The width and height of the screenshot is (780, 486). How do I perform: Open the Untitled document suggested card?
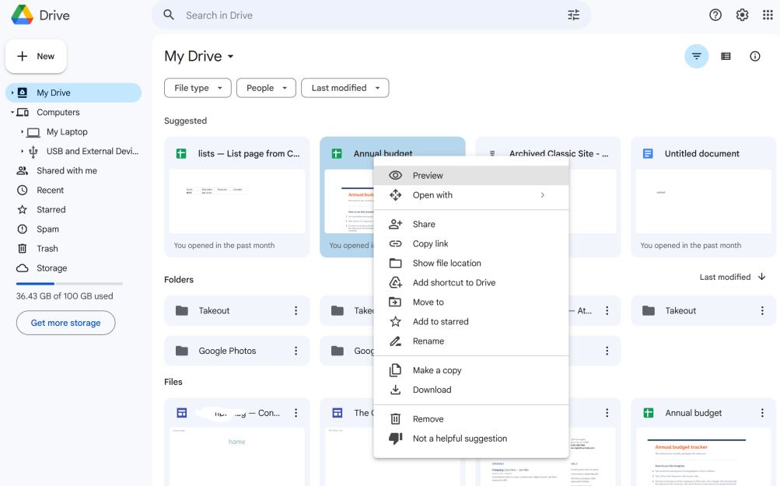click(703, 197)
